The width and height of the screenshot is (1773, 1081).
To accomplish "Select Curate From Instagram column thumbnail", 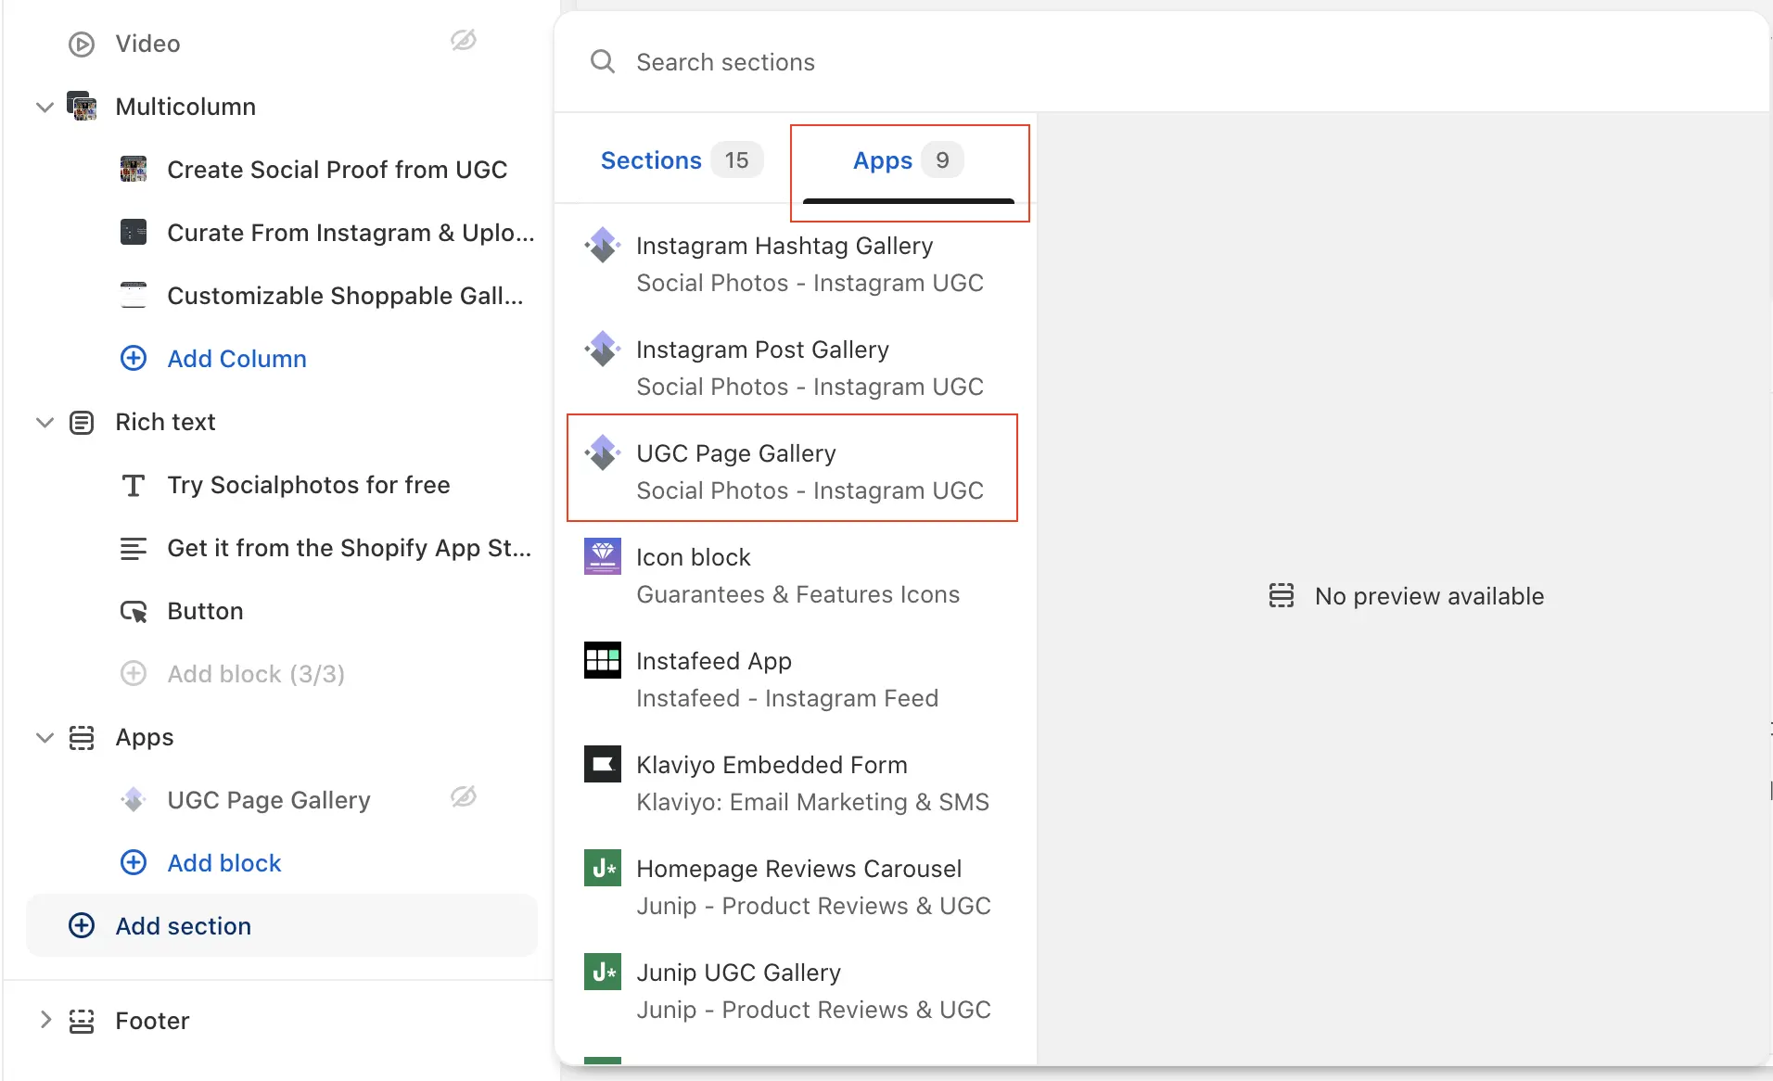I will pyautogui.click(x=134, y=232).
